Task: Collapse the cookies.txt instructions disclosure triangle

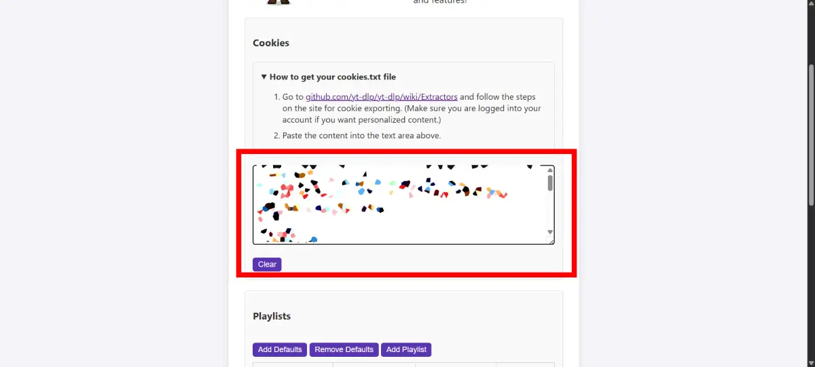Action: 264,77
